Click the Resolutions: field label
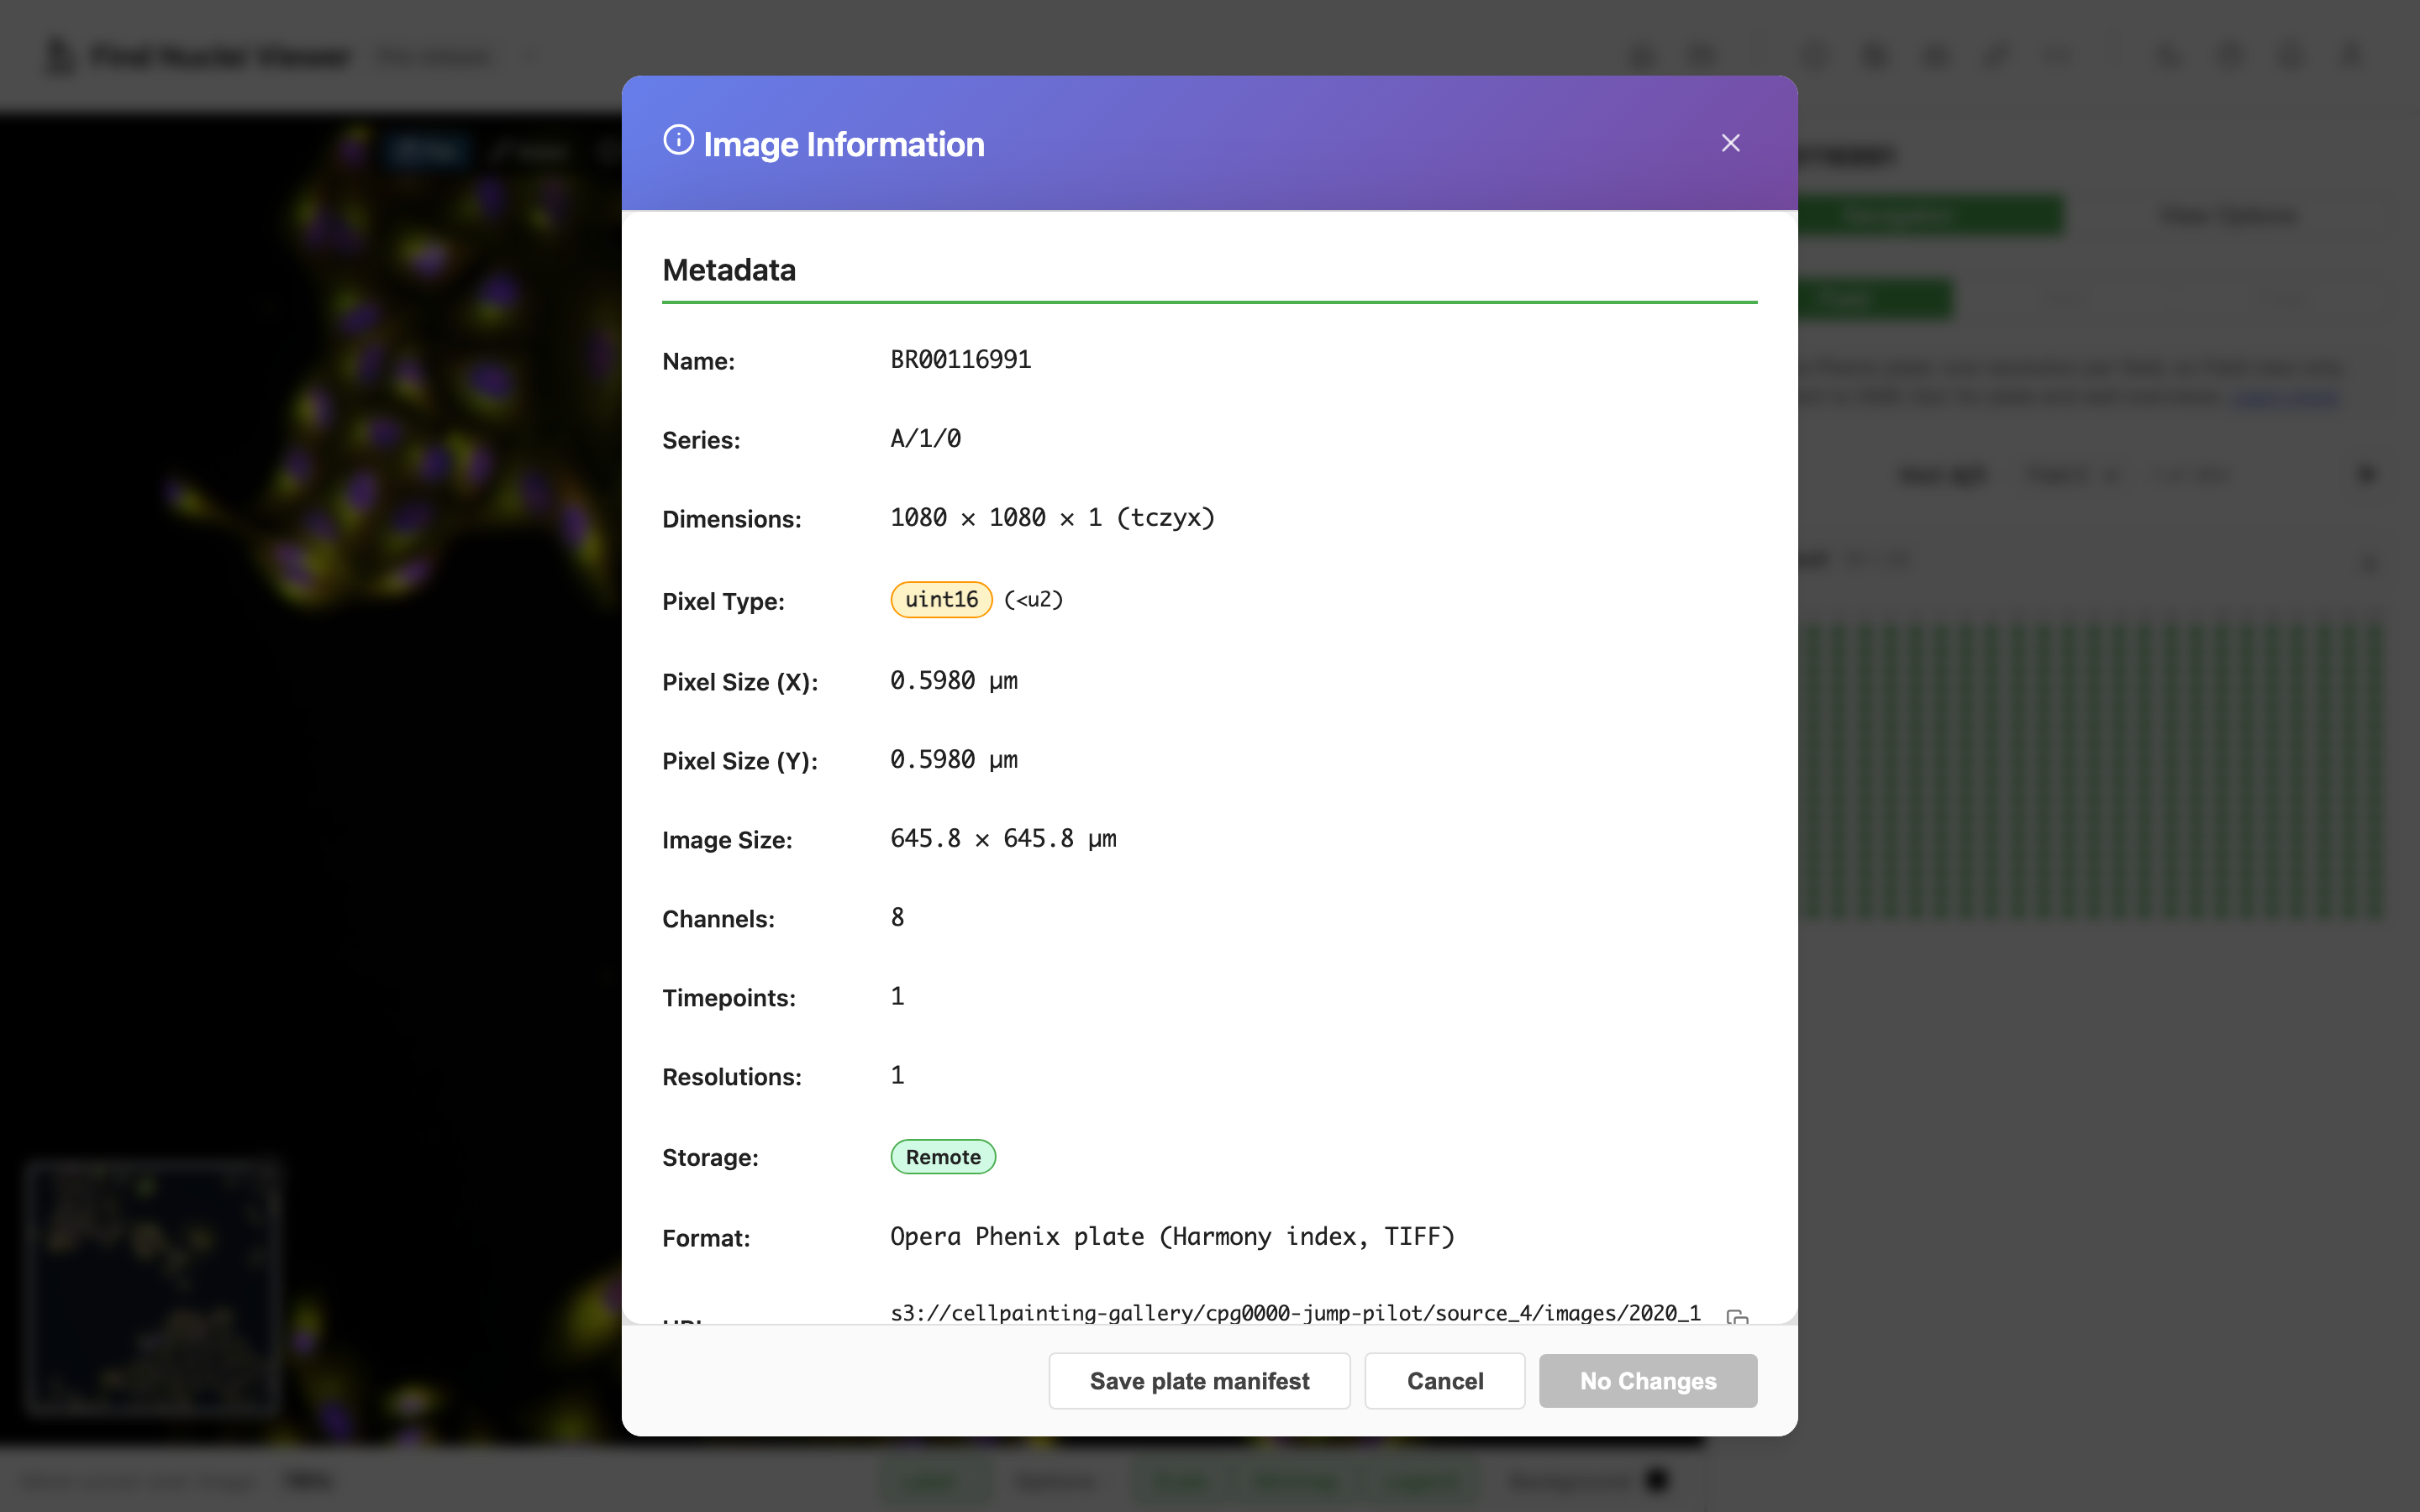Viewport: 2420px width, 1512px height. [x=731, y=1077]
